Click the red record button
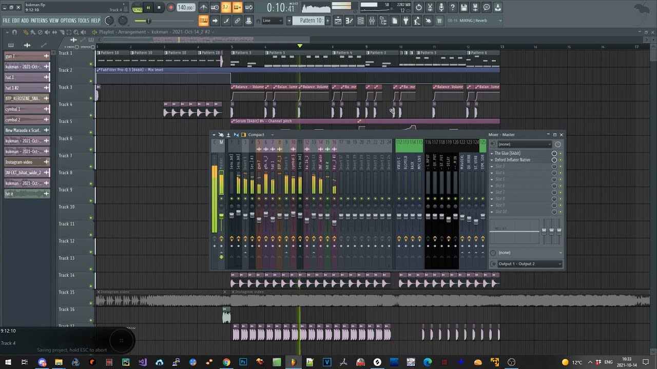This screenshot has width=657, height=369. click(170, 7)
